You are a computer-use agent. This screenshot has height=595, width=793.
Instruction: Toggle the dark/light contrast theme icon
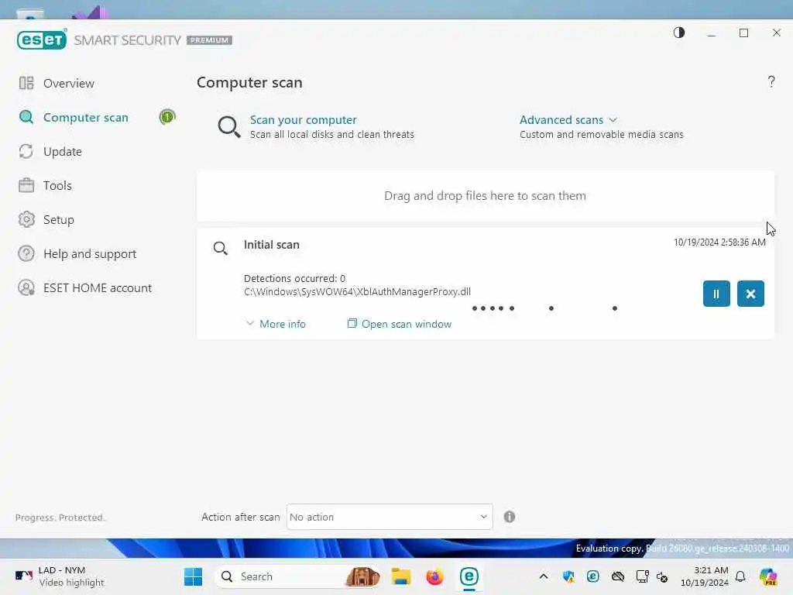pos(678,33)
